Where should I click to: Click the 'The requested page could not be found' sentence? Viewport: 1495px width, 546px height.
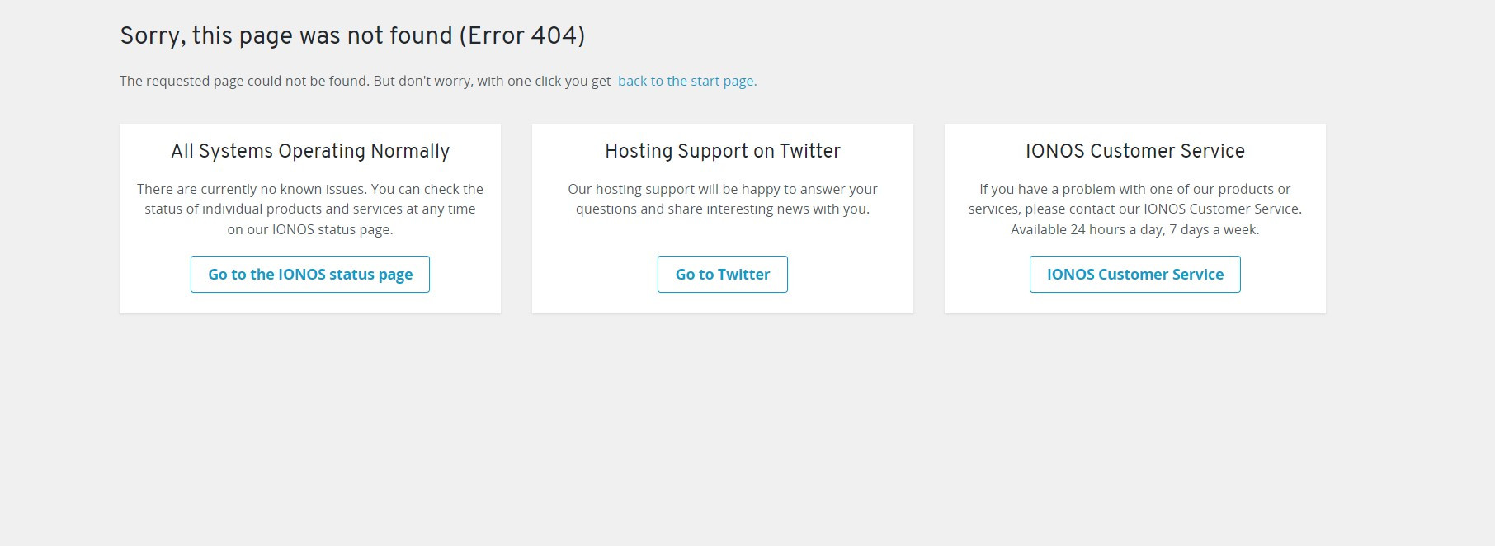[365, 81]
